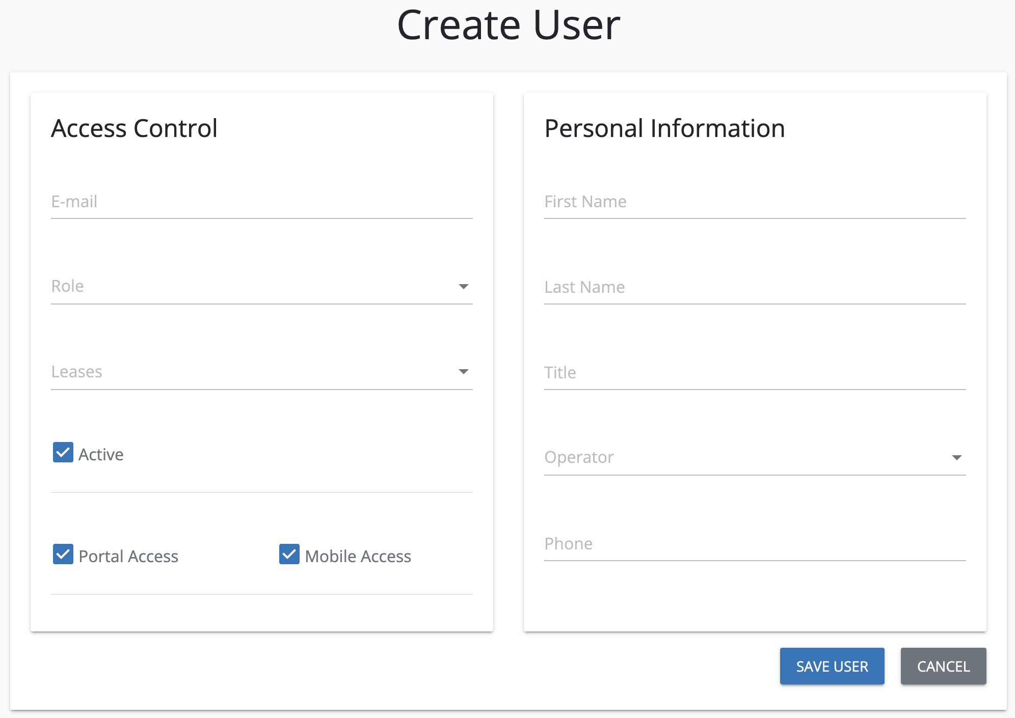The height and width of the screenshot is (718, 1015).
Task: Click the Save User button
Action: tap(832, 666)
